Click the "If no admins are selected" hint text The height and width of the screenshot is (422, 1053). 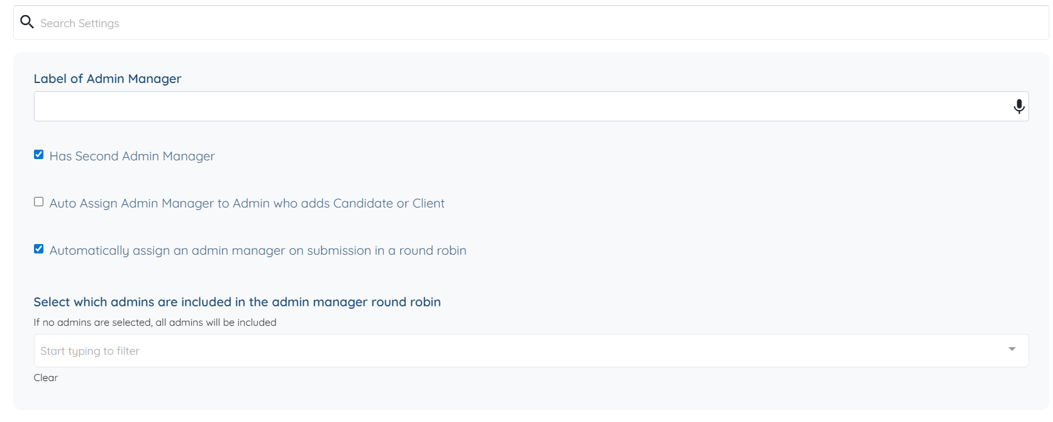click(x=155, y=323)
